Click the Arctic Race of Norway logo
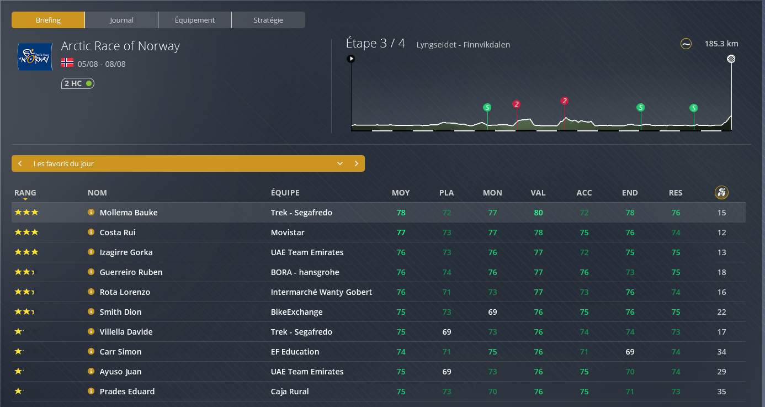The image size is (765, 407). coord(35,56)
